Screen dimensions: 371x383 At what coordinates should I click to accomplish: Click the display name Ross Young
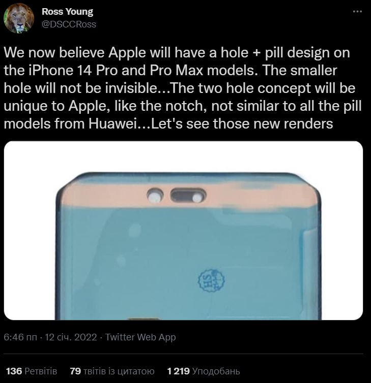point(67,12)
